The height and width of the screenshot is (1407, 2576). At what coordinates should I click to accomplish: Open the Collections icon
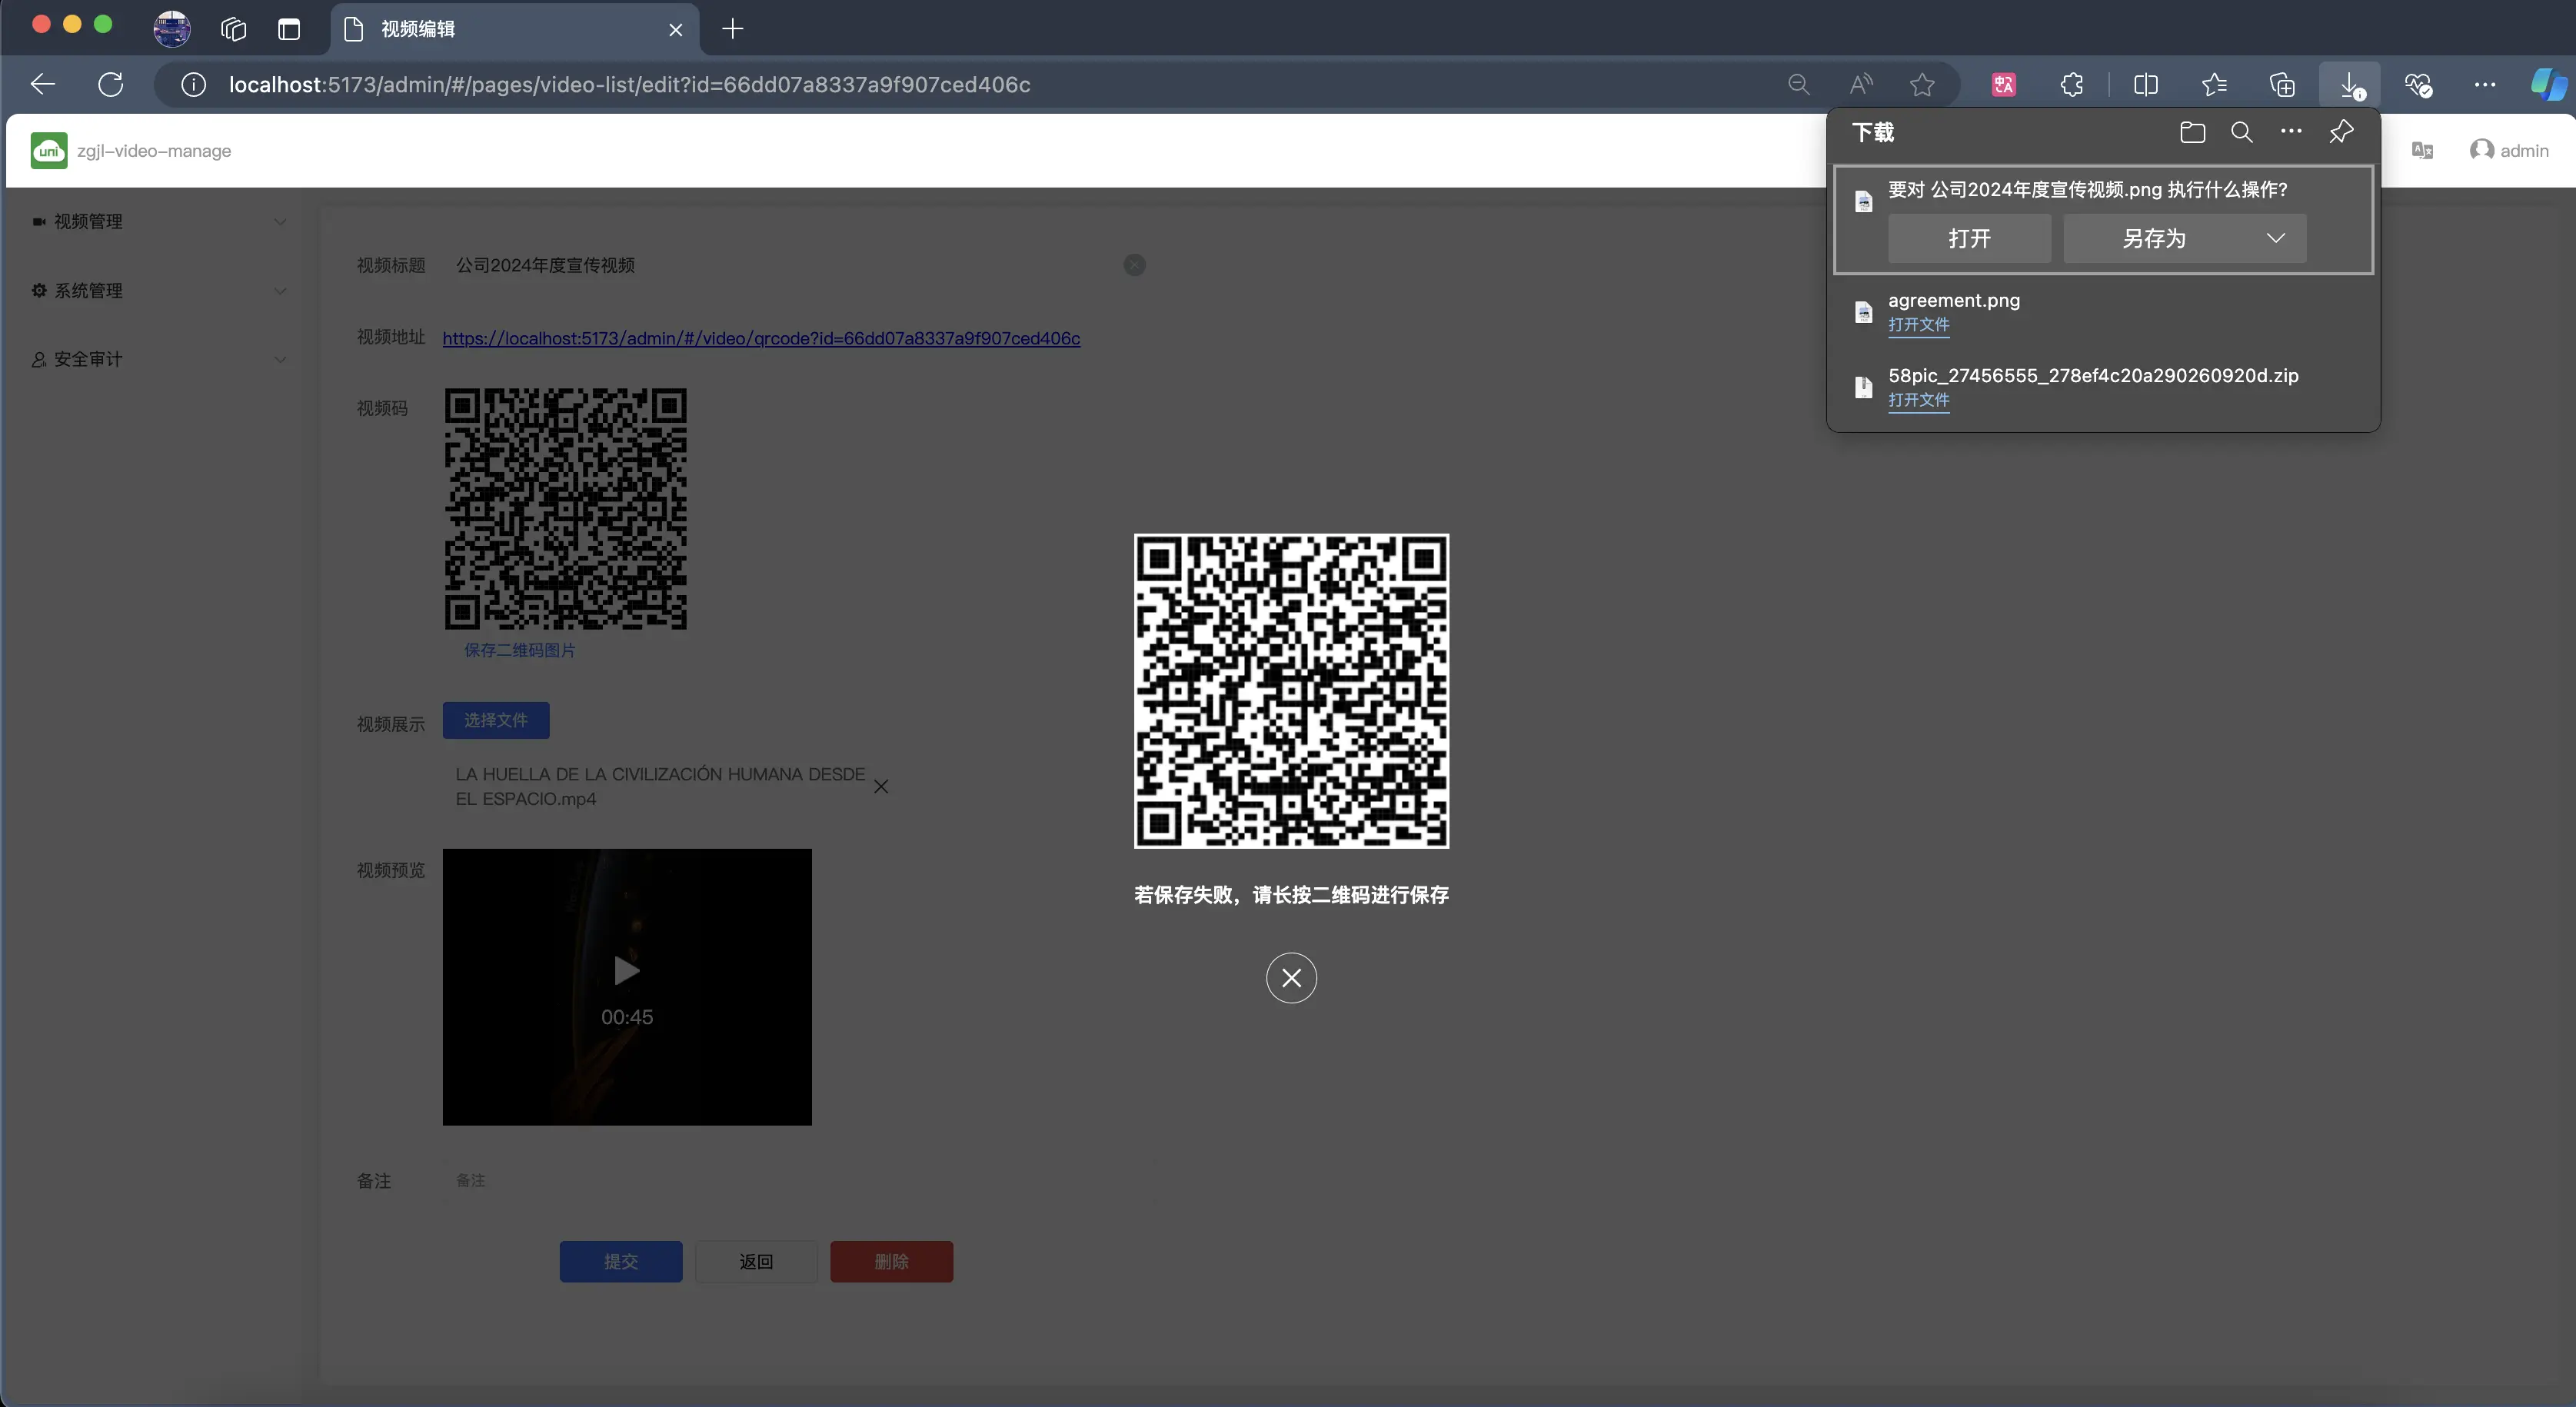pos(2282,85)
